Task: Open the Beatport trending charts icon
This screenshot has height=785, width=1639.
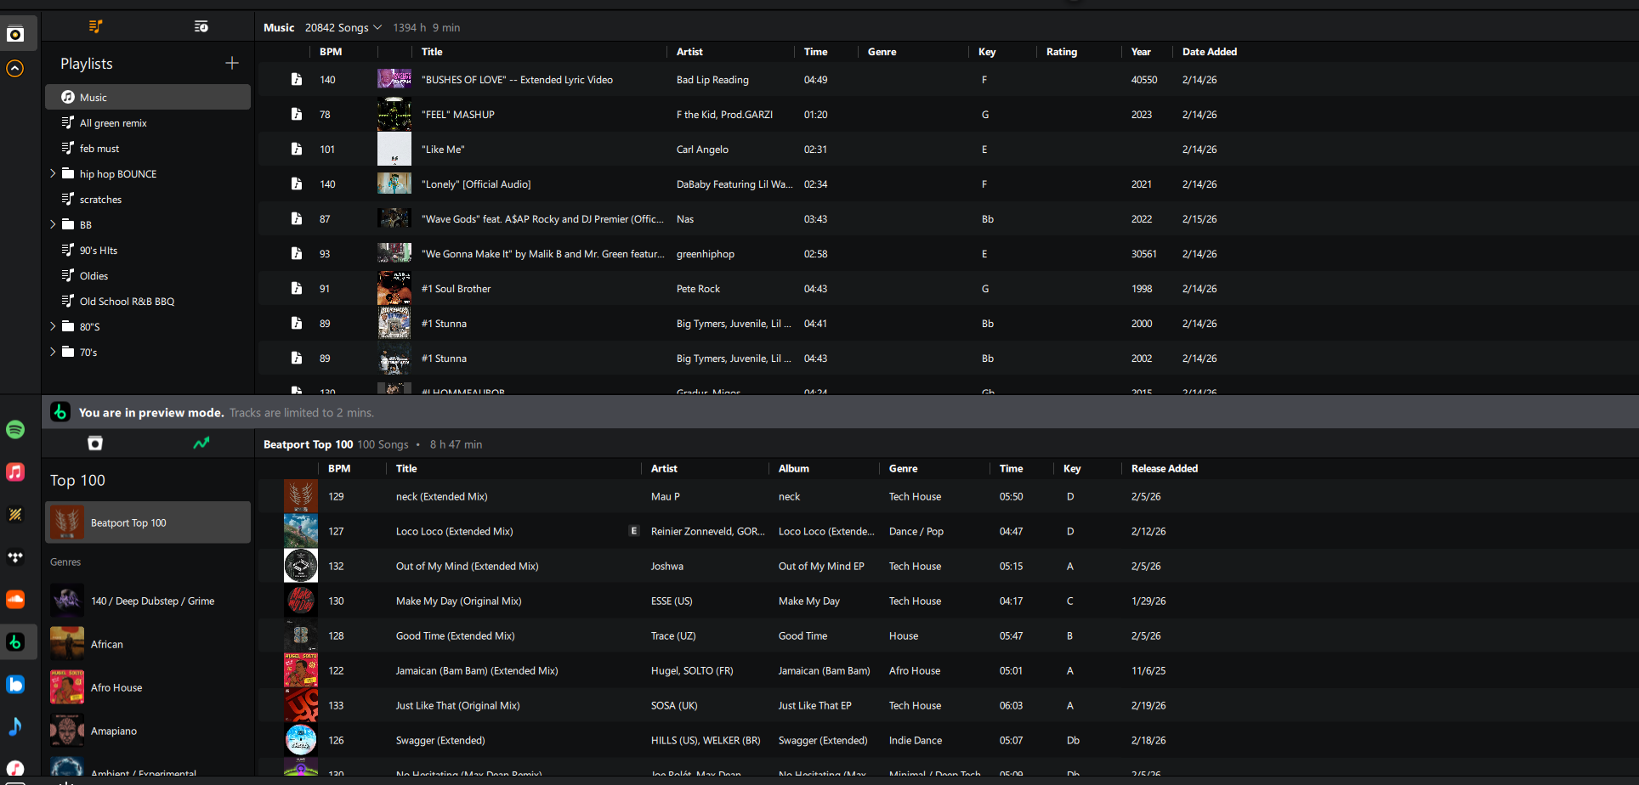Action: click(201, 443)
